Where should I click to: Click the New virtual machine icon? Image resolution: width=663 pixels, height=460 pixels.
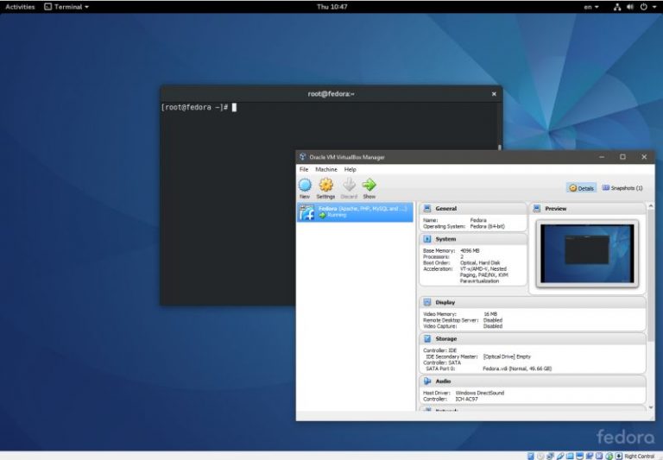point(305,186)
